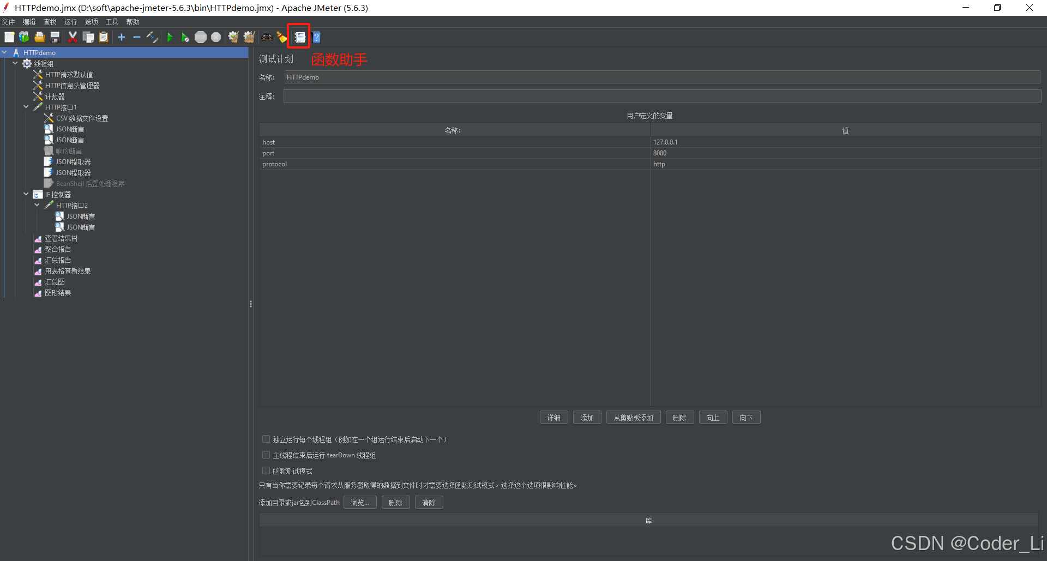Click the Reset search broom icon
This screenshot has height=561, width=1047.
point(282,37)
